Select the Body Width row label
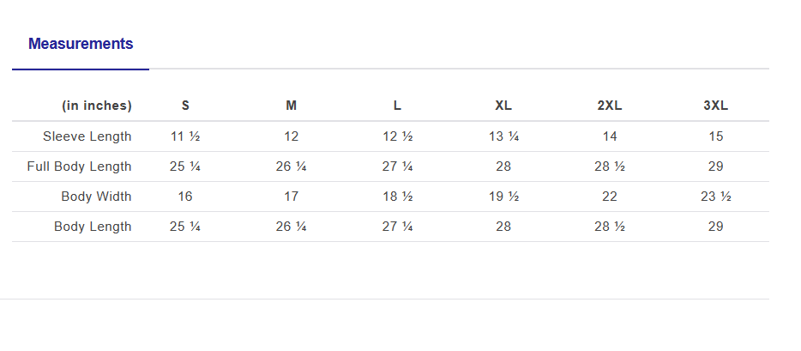This screenshot has height=351, width=801. tap(96, 197)
